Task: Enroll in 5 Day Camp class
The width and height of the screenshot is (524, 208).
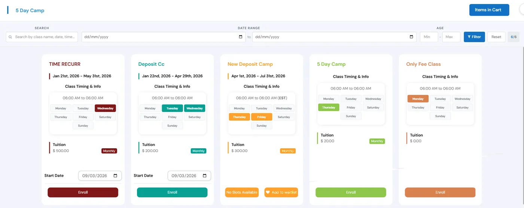Action: (351, 192)
